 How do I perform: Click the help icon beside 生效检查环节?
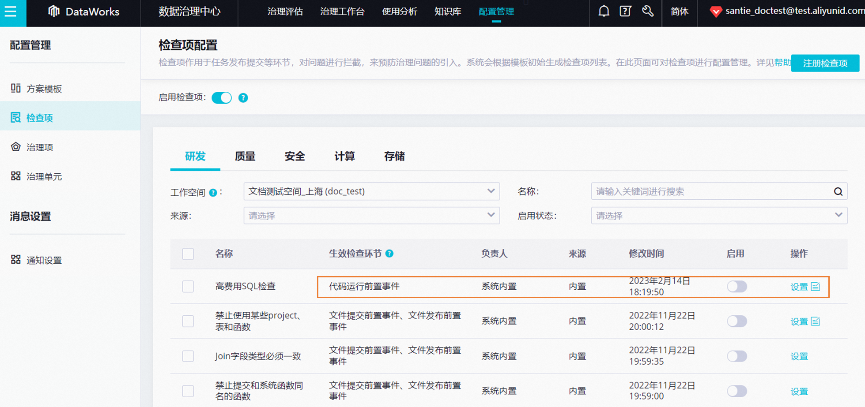[x=389, y=254]
